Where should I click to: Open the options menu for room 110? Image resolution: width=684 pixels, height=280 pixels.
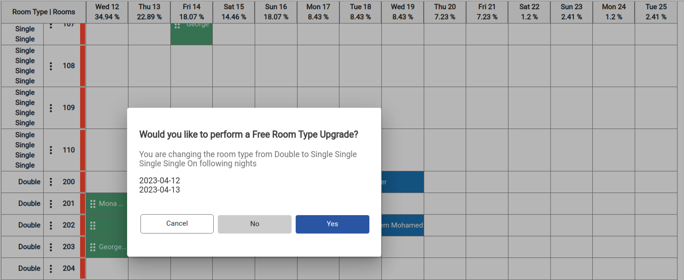point(50,150)
